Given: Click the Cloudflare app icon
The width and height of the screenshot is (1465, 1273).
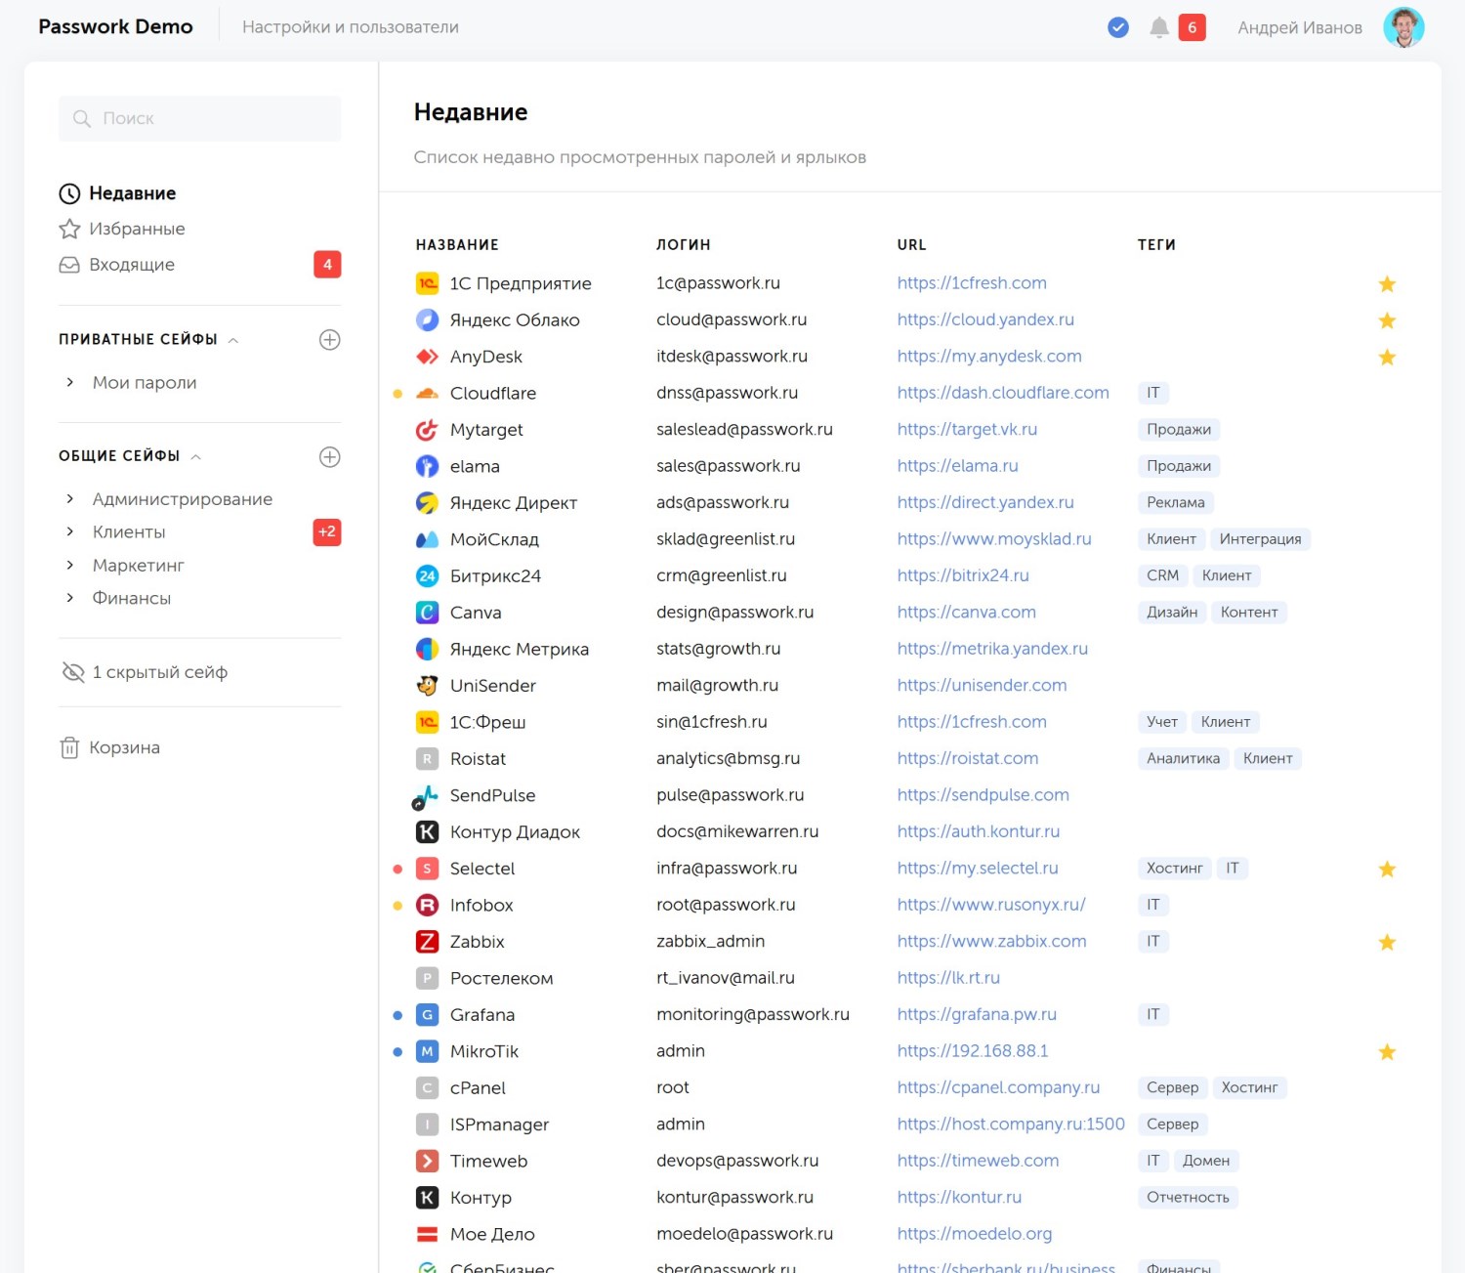Looking at the screenshot, I should coord(427,393).
